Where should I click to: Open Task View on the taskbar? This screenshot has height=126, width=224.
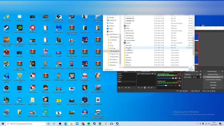[x=54, y=124]
